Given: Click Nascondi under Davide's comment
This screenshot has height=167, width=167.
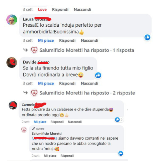Looking at the screenshot, I should 90,83.
